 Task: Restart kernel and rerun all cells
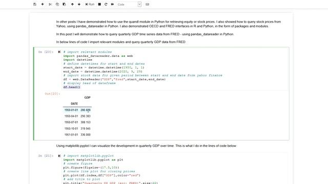tap(112, 4)
